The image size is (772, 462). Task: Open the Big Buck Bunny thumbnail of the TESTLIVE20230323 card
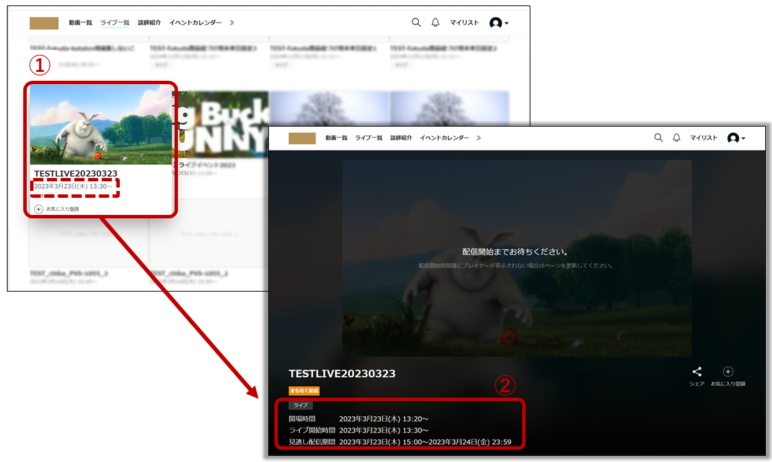[101, 125]
